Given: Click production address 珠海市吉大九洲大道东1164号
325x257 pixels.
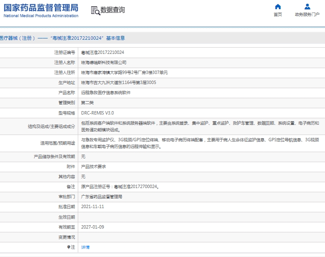Looking at the screenshot, I should (x=118, y=82).
